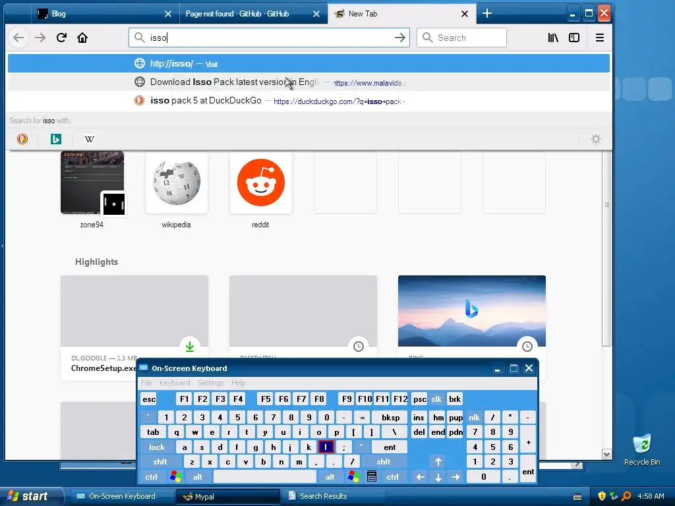The image size is (675, 506).
Task: Go back using the browser back arrow
Action: (x=18, y=38)
